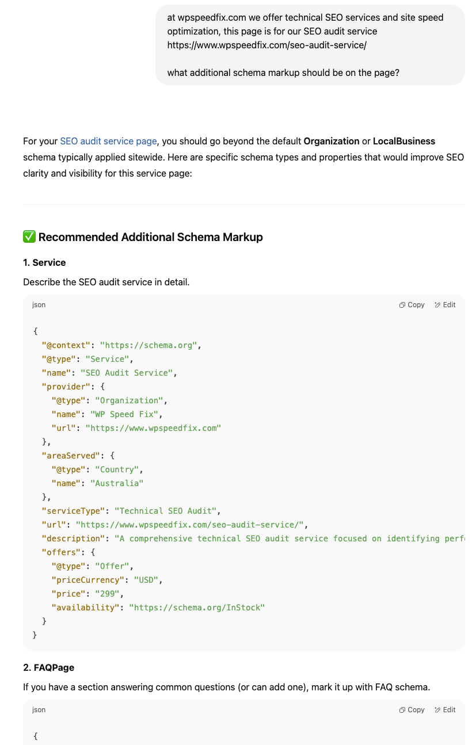This screenshot has width=472, height=745.
Task: Click the "priceCurrency": "USD" line
Action: (107, 580)
